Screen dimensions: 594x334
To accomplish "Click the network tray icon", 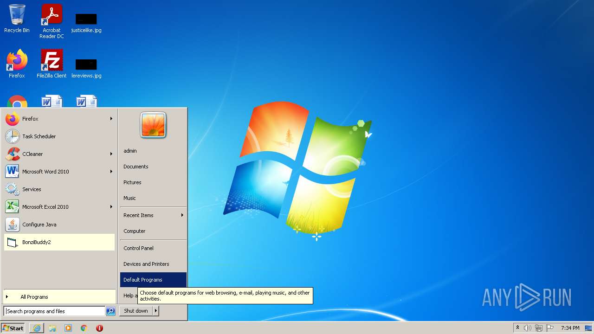I will coord(539,328).
